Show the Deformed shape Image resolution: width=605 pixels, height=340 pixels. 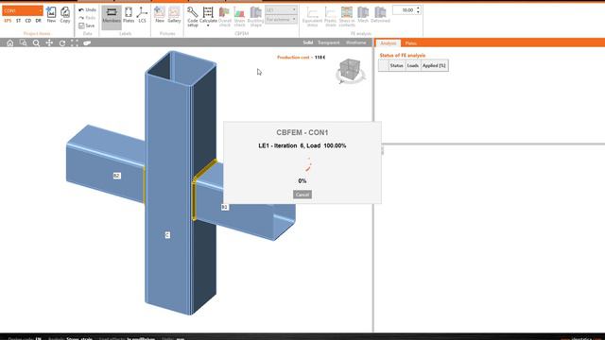[x=380, y=15]
